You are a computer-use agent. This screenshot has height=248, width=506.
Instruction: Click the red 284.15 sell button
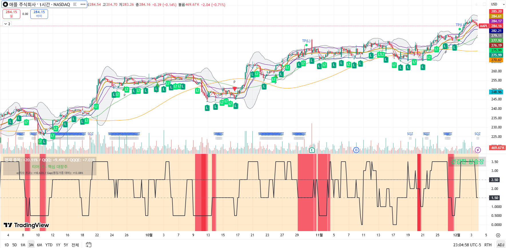pyautogui.click(x=11, y=14)
